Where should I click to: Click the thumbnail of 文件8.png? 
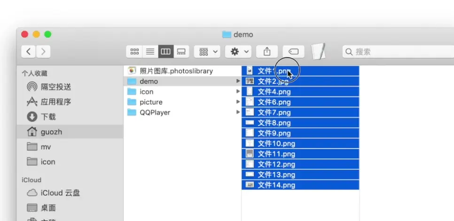[x=250, y=123]
